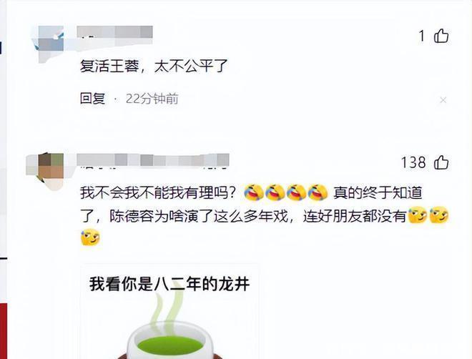Click the last laughing-crying emoji in the row
This screenshot has width=472, height=359.
click(318, 192)
